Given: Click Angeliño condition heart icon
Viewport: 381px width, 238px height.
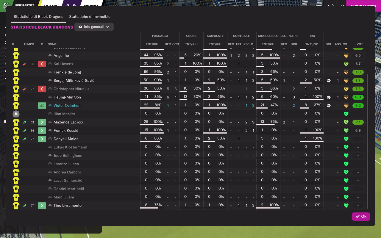Looking at the screenshot, I should [x=346, y=56].
